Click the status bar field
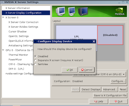The width and height of the screenshot is (129, 106). [x=45, y=101]
